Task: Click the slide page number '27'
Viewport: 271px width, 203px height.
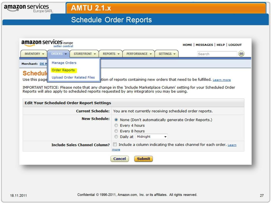Action: pyautogui.click(x=262, y=196)
